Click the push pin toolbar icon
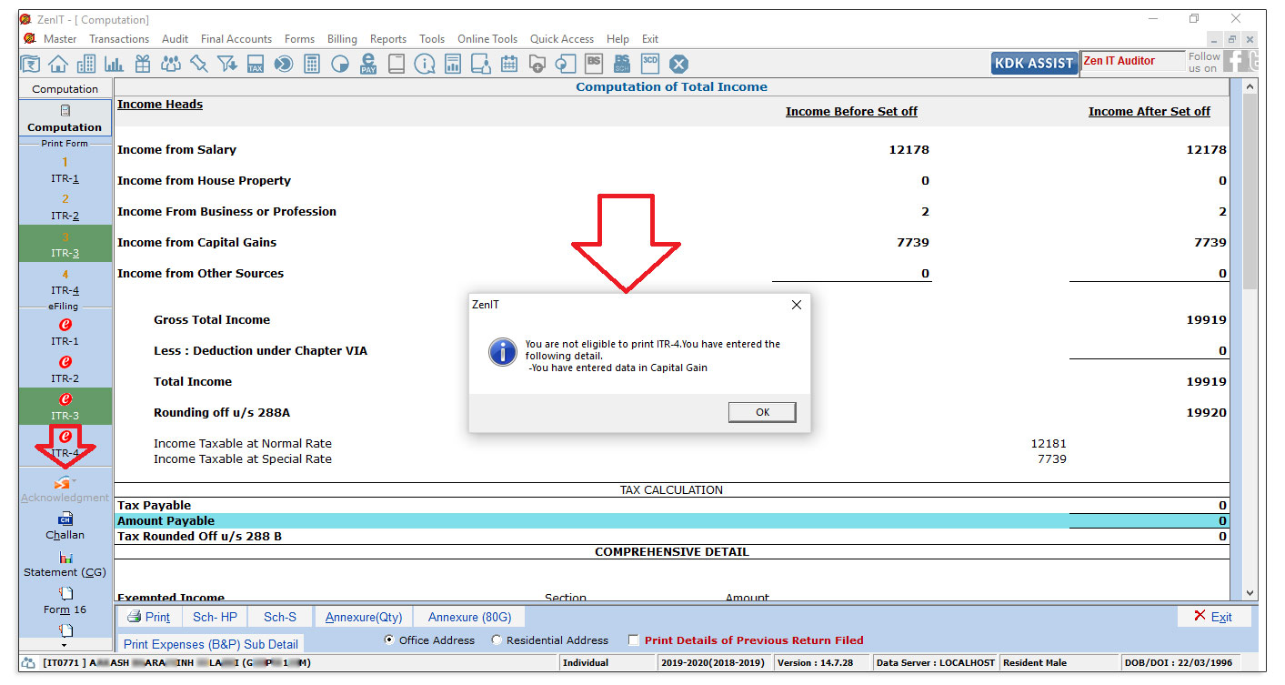1285x685 pixels. [x=199, y=64]
